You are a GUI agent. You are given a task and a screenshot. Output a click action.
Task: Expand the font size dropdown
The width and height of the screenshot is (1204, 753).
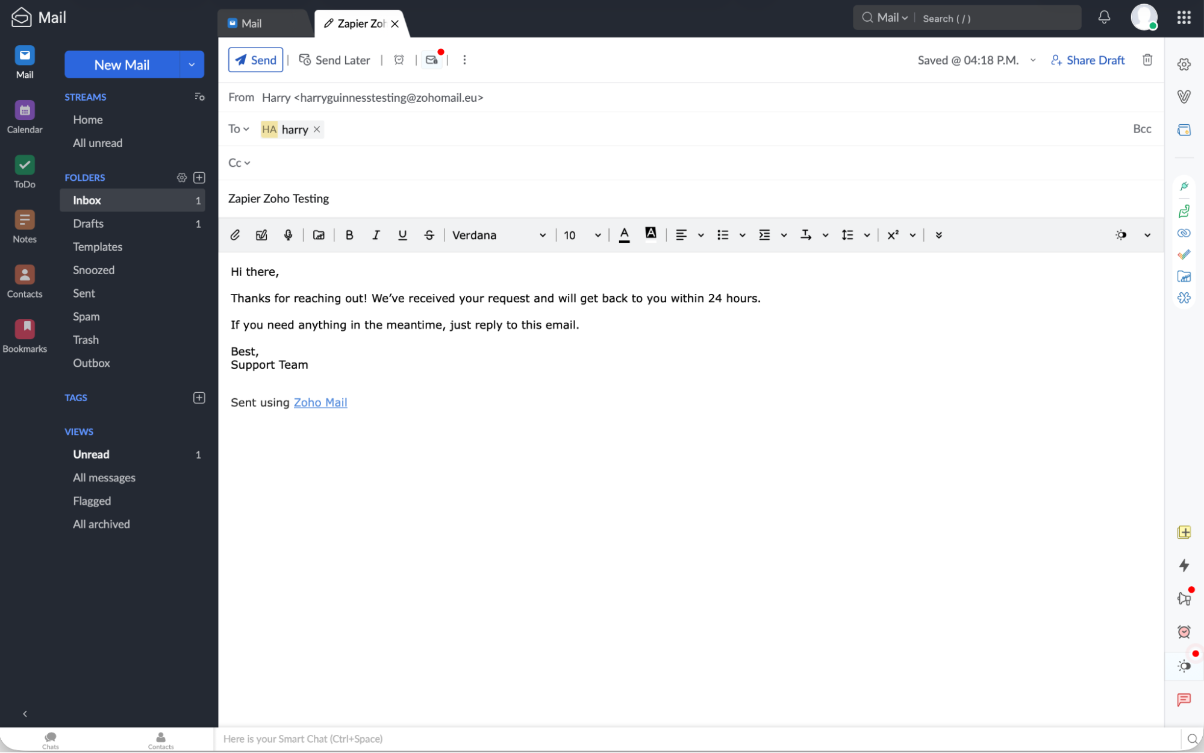pos(597,235)
